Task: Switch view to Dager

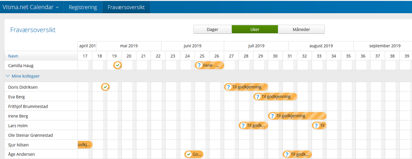Action: (212, 29)
